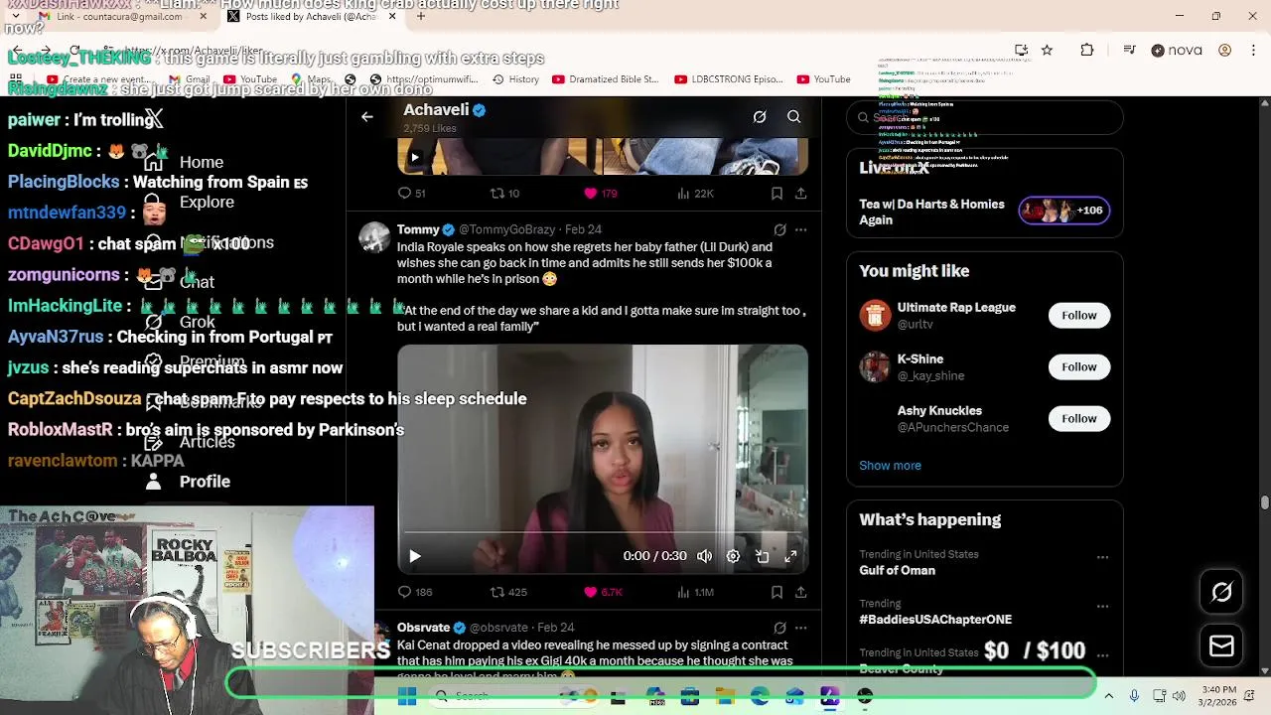The image size is (1271, 715).
Task: Open floating Grok button at right edge
Action: click(1221, 592)
